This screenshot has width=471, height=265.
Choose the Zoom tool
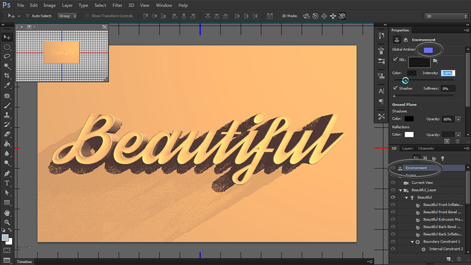click(x=7, y=222)
